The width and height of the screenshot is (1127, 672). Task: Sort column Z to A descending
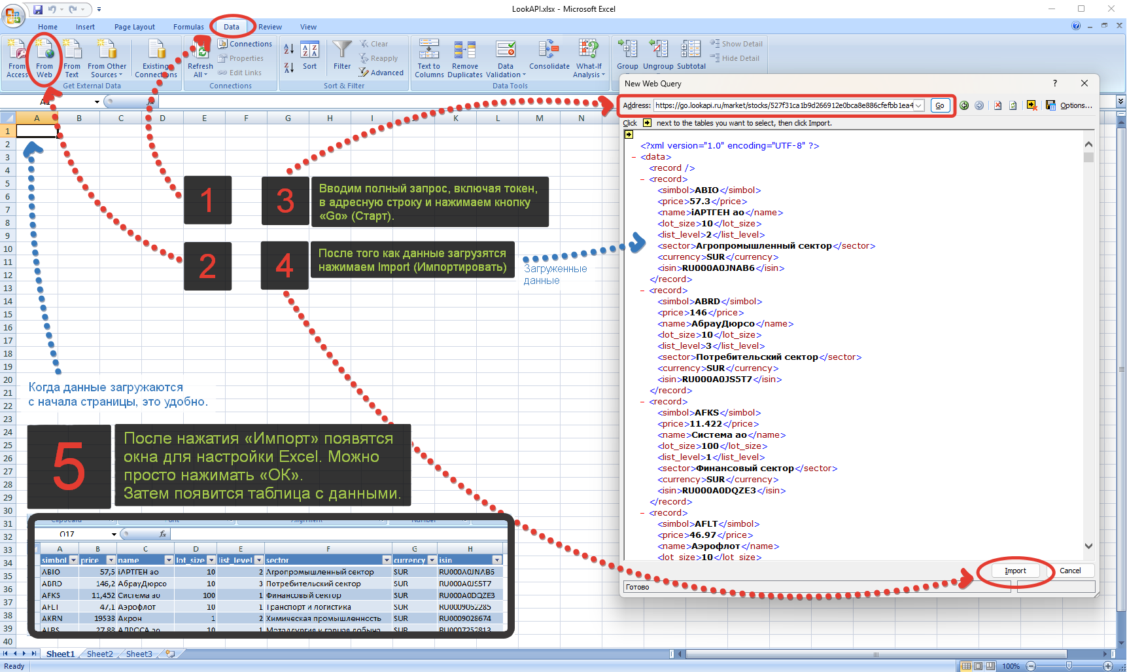[x=288, y=67]
